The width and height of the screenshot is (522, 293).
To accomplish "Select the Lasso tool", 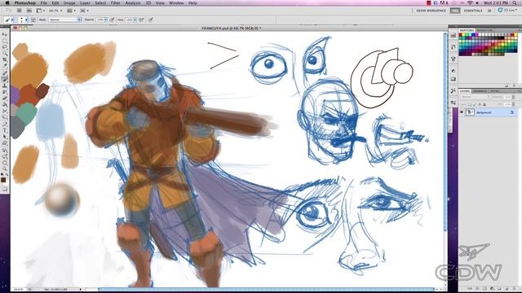I will click(5, 47).
